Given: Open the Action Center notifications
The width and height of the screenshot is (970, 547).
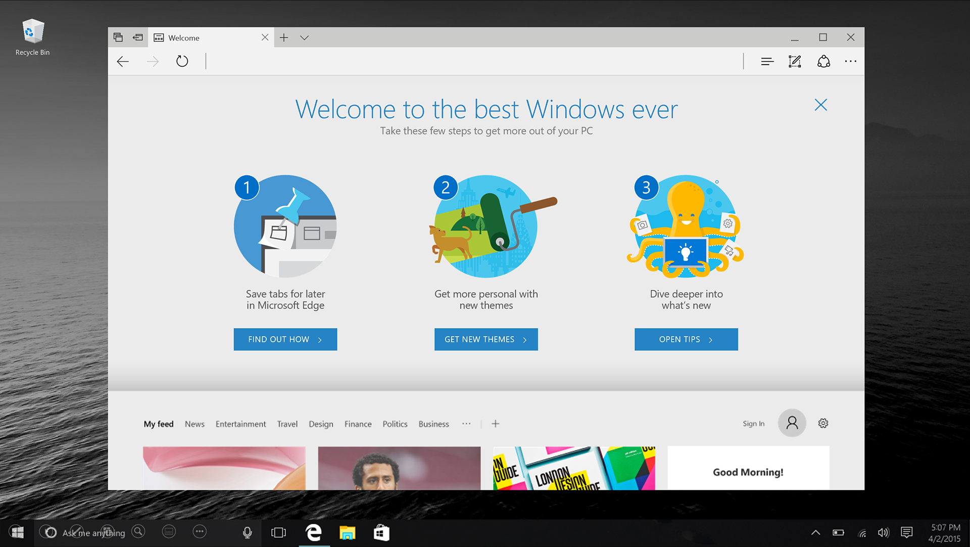Looking at the screenshot, I should click(907, 532).
